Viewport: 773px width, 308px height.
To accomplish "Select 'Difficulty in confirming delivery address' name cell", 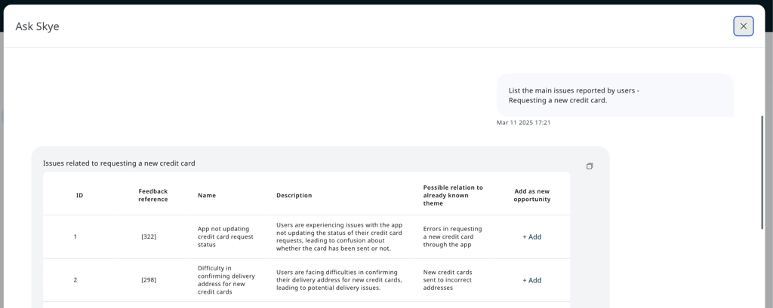I will 226,280.
